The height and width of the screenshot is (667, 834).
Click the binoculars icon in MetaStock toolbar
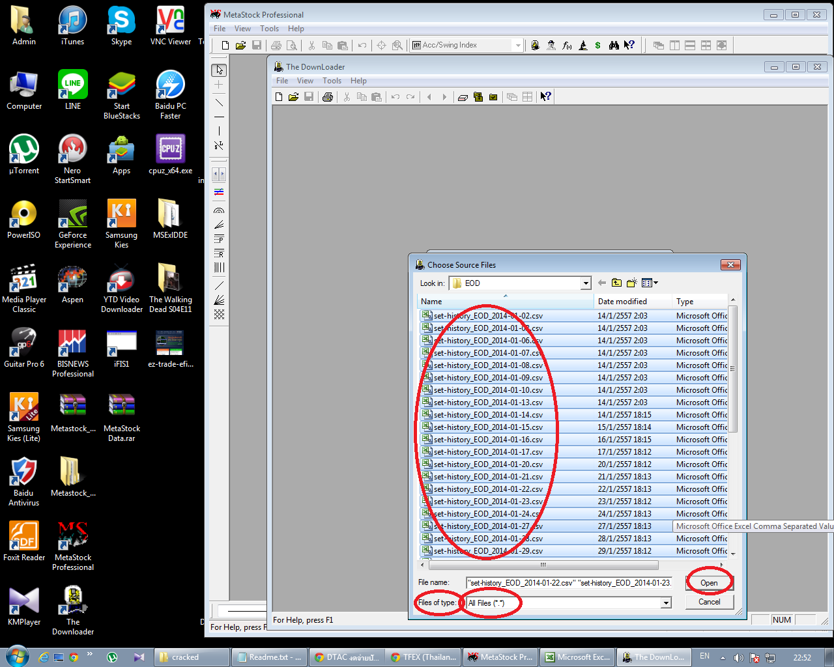coord(614,45)
